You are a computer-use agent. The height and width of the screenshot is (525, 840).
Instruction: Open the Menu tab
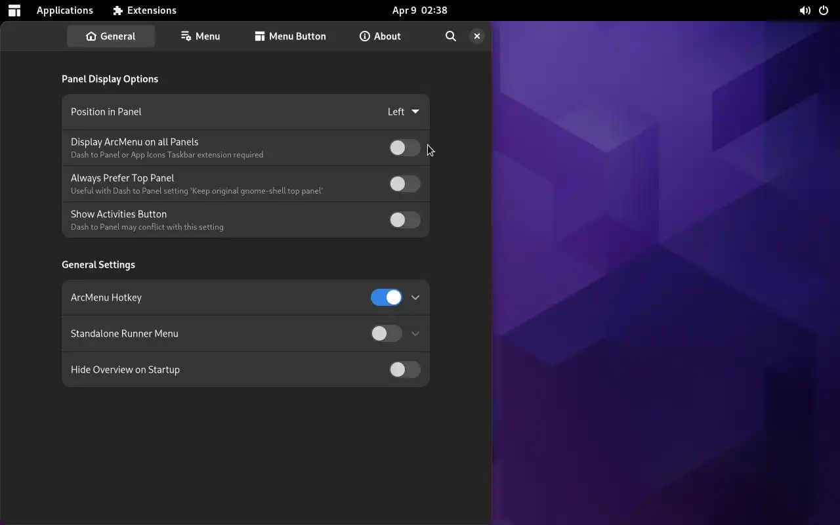(x=200, y=36)
